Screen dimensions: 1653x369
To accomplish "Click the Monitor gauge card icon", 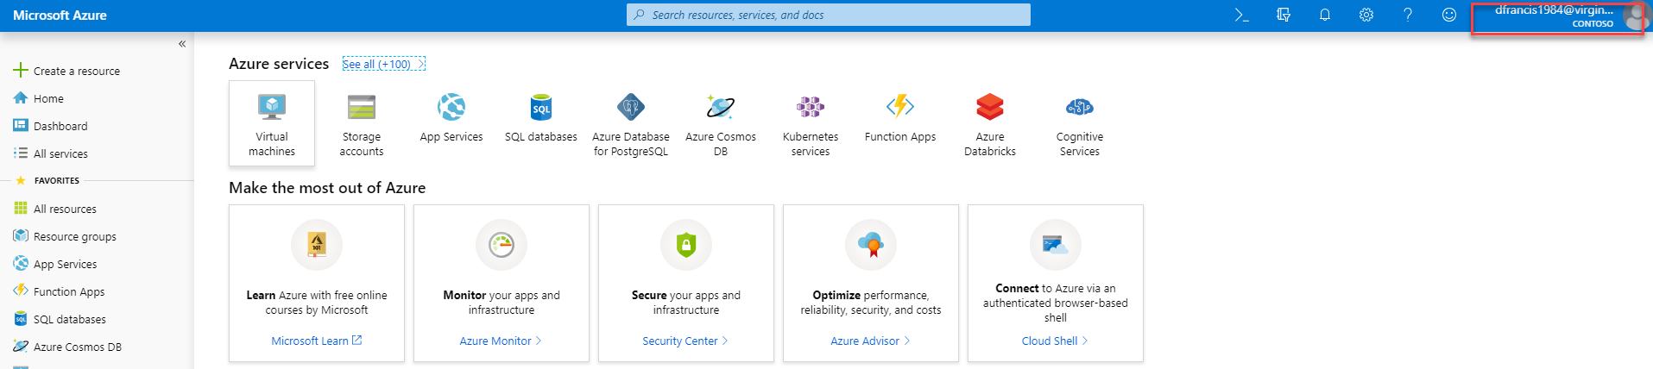I will tap(502, 245).
